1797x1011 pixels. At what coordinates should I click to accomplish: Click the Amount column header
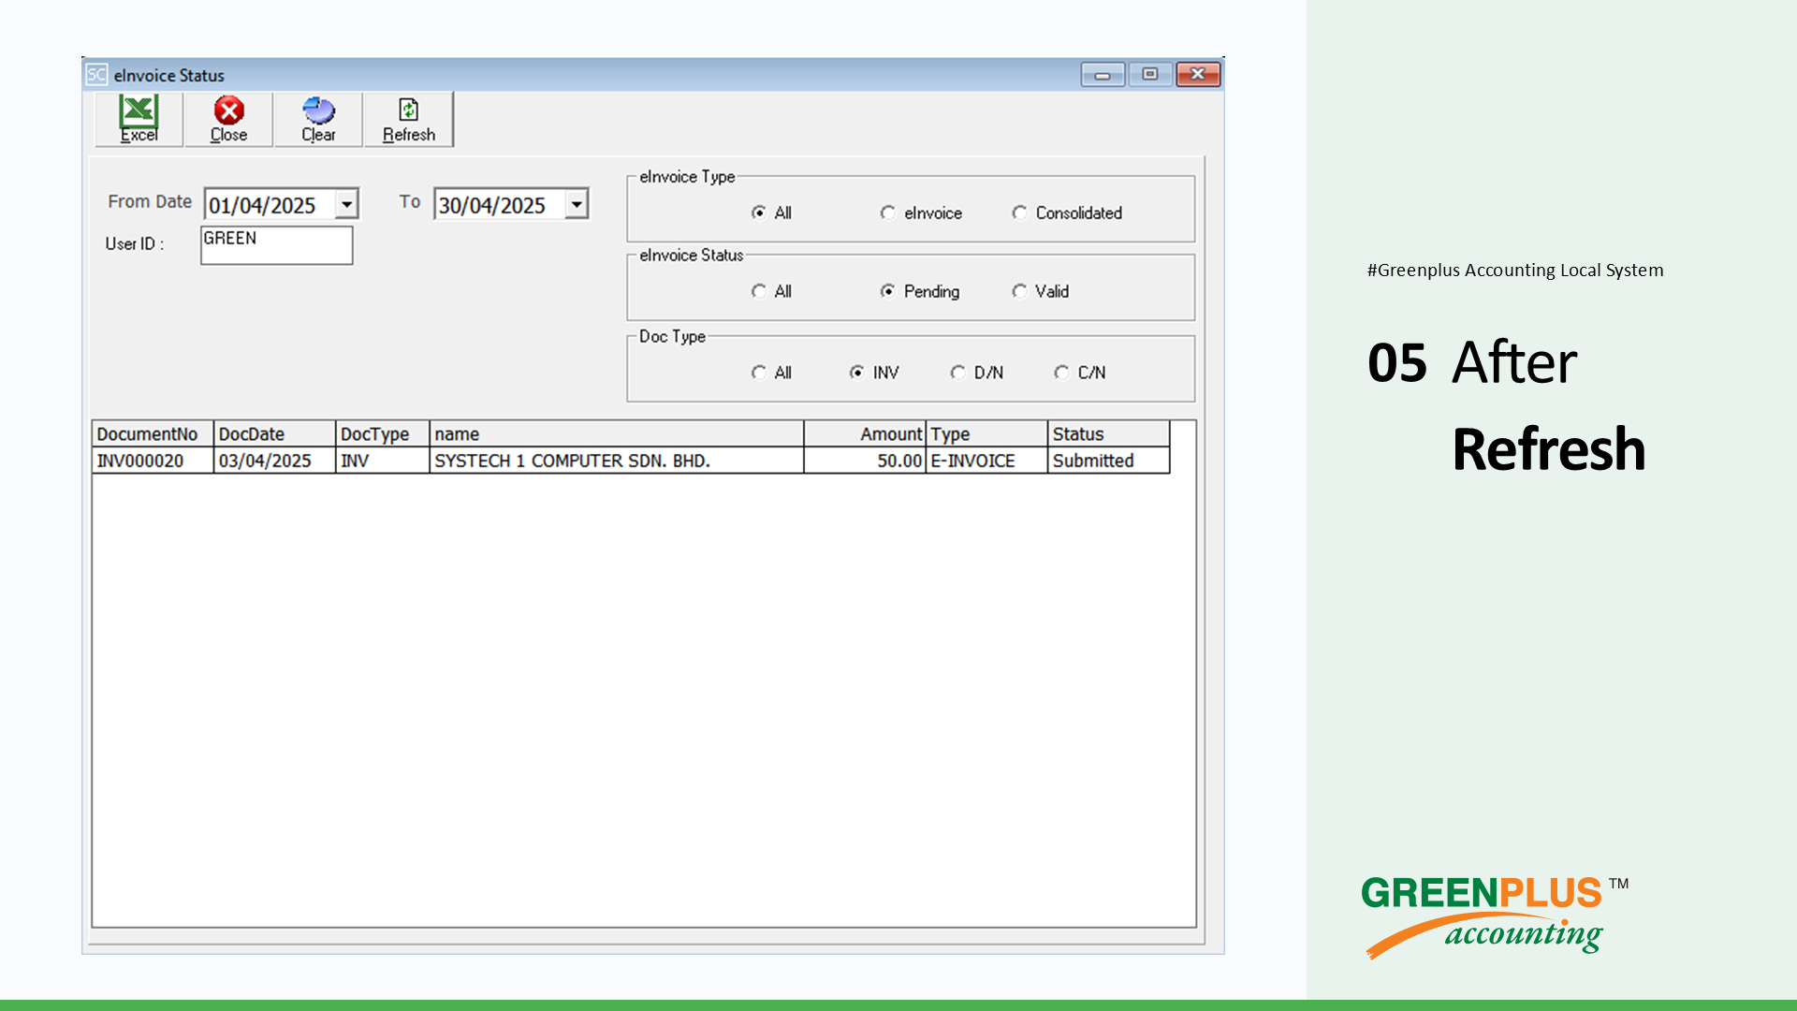(865, 433)
